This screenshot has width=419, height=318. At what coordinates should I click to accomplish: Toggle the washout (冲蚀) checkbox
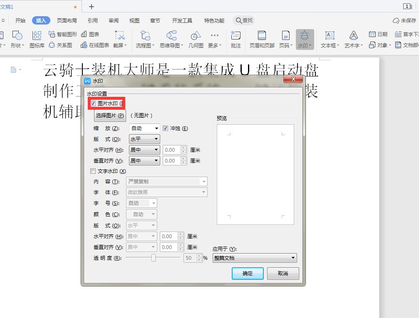[166, 128]
